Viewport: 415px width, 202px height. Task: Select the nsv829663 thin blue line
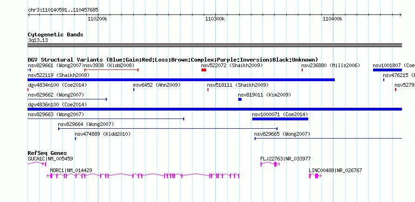[x=106, y=119]
